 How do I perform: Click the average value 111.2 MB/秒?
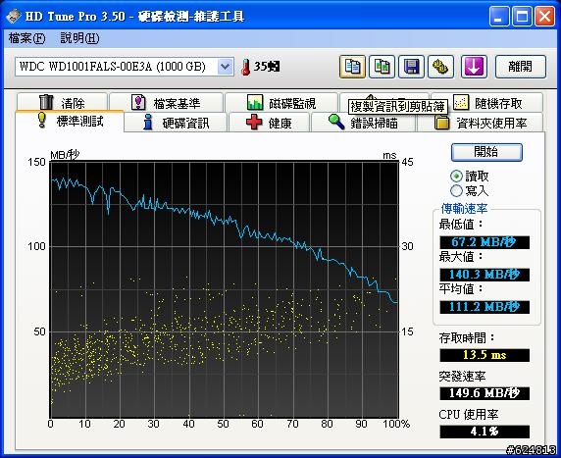(x=484, y=307)
